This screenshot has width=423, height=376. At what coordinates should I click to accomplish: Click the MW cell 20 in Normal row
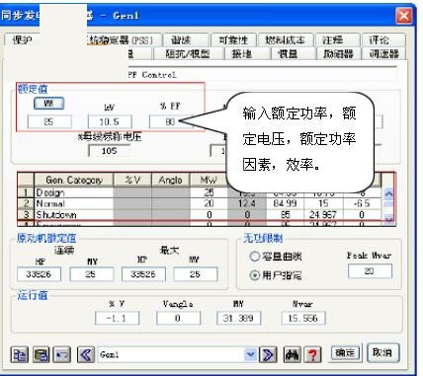209,203
